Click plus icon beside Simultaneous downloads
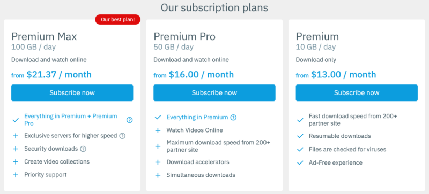Viewport: 429px width, 194px height. pos(158,175)
